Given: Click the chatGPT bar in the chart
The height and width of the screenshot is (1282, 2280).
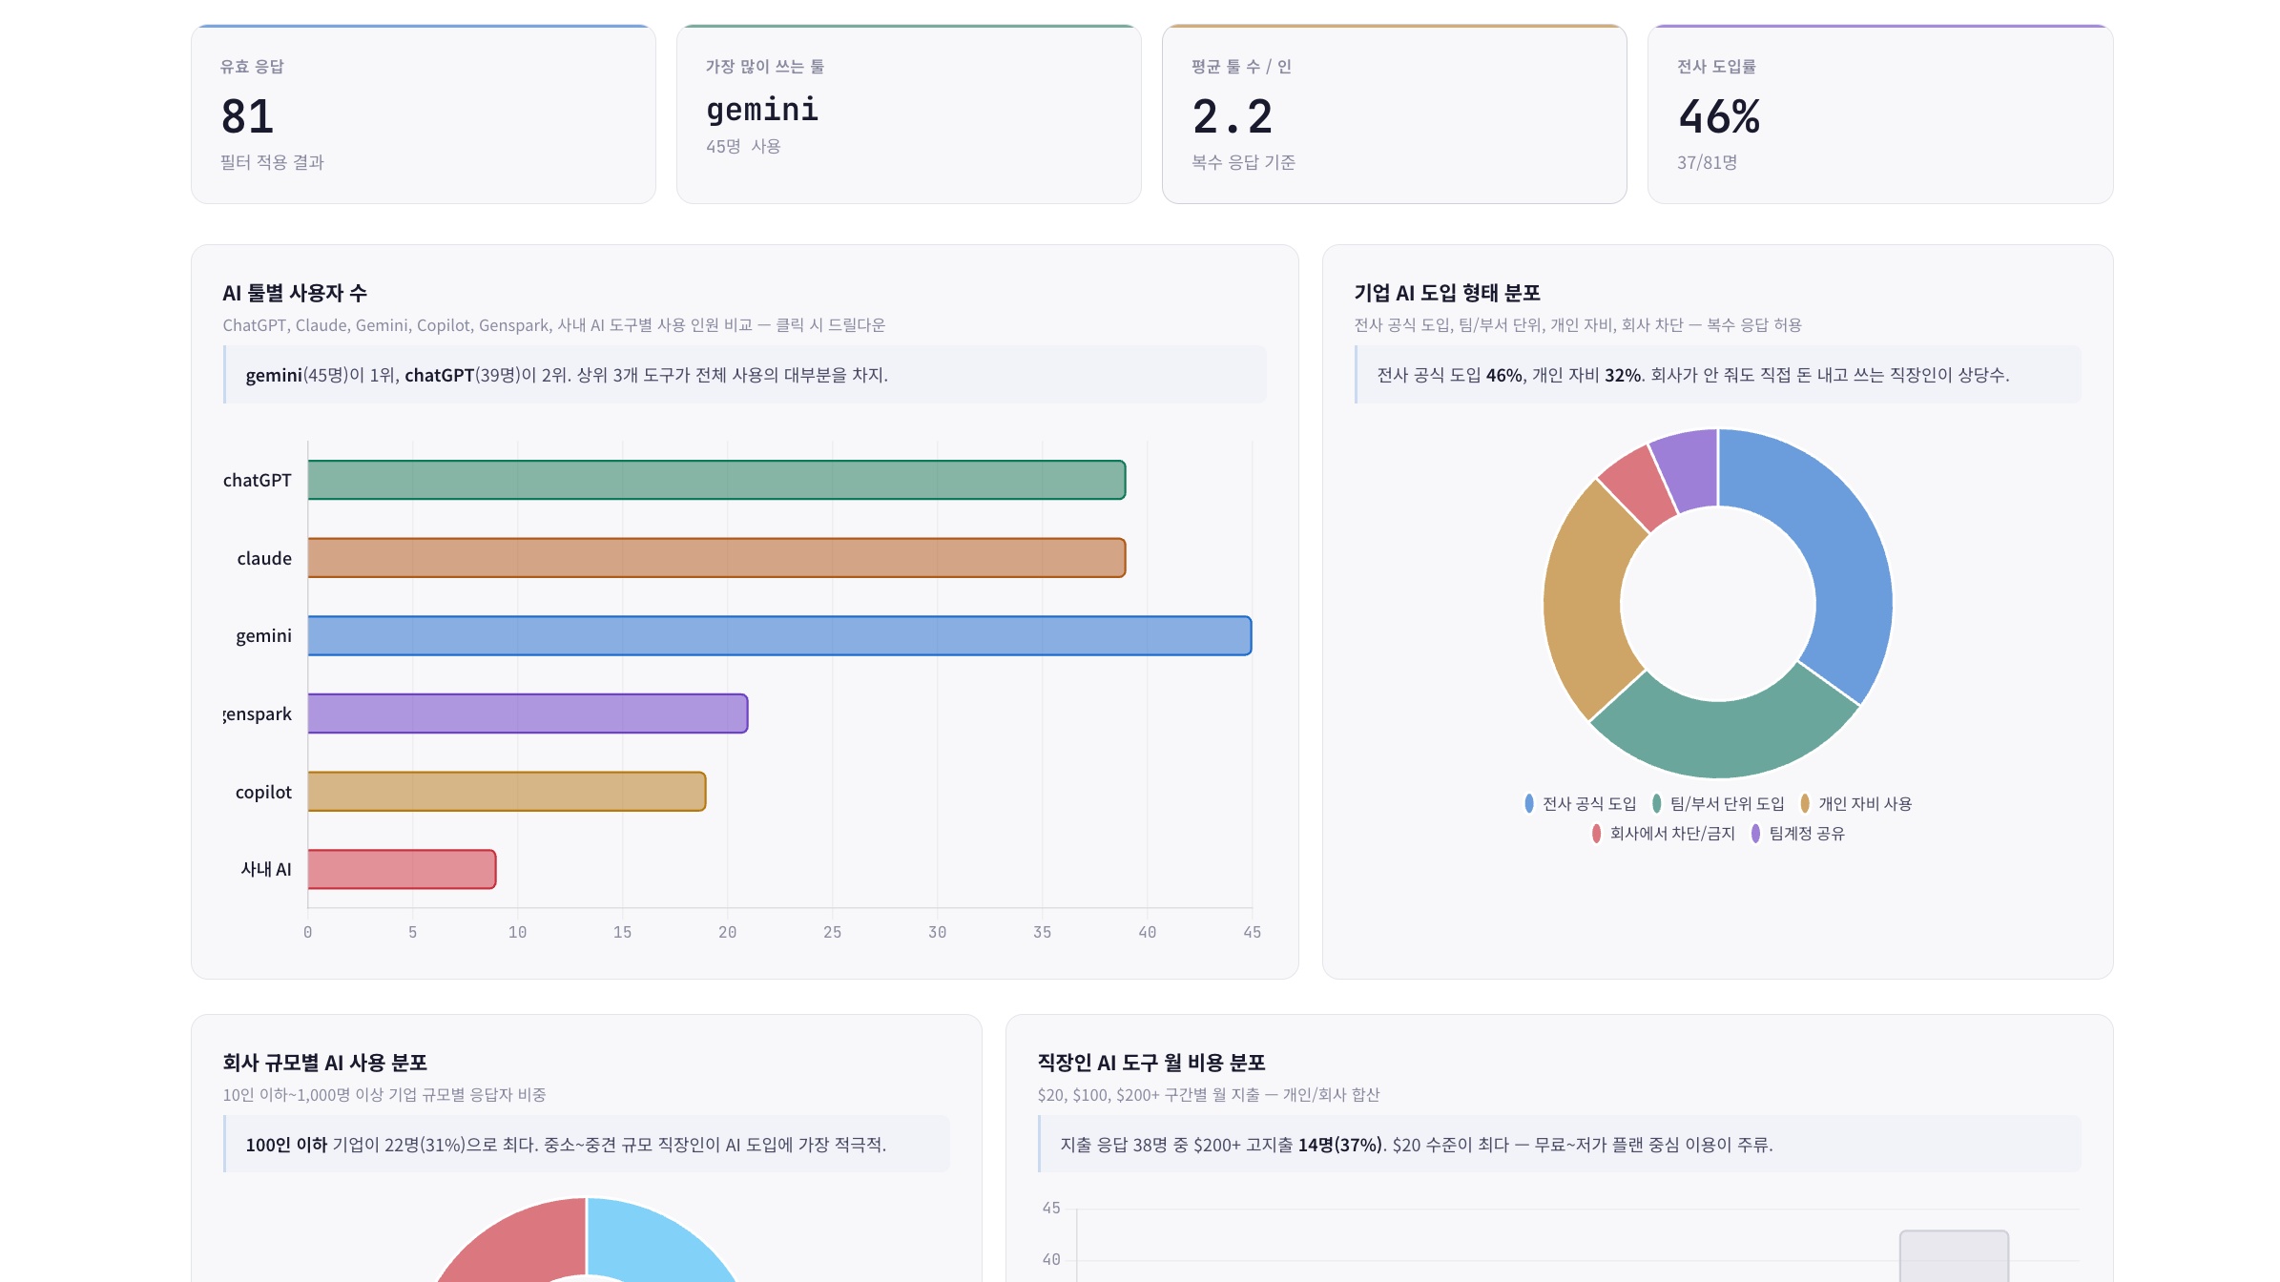Looking at the screenshot, I should tap(716, 480).
